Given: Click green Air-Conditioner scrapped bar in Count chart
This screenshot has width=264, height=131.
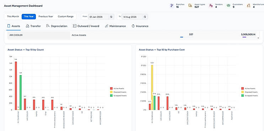Looking at the screenshot, I should tap(21, 93).
